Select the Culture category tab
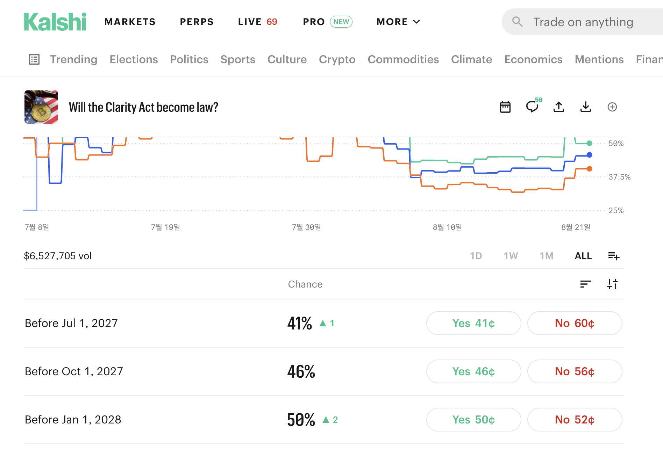663x457 pixels. (287, 59)
